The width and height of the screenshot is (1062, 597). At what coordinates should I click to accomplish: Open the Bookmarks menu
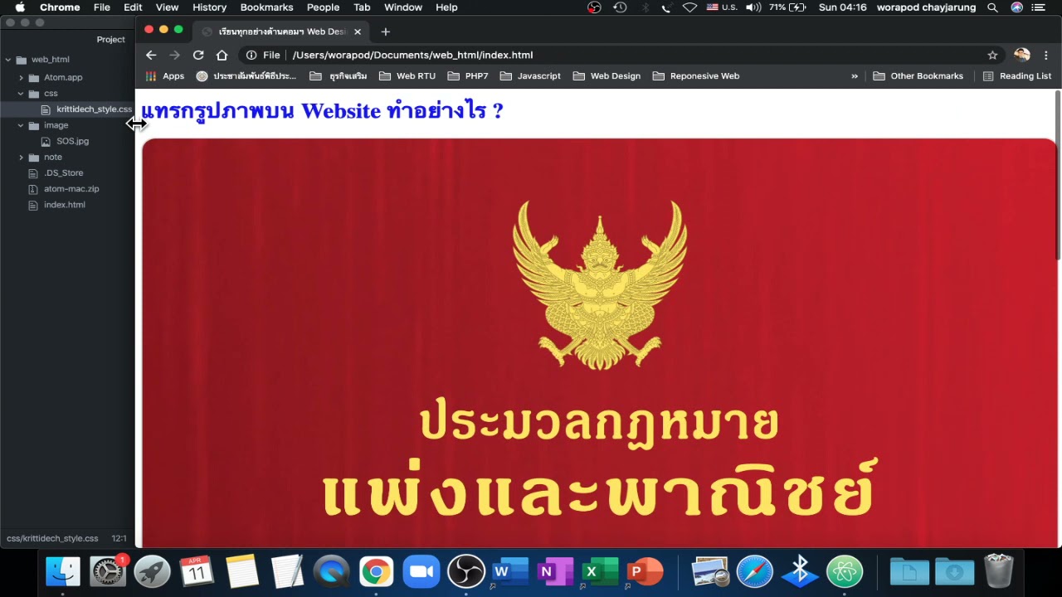266,7
